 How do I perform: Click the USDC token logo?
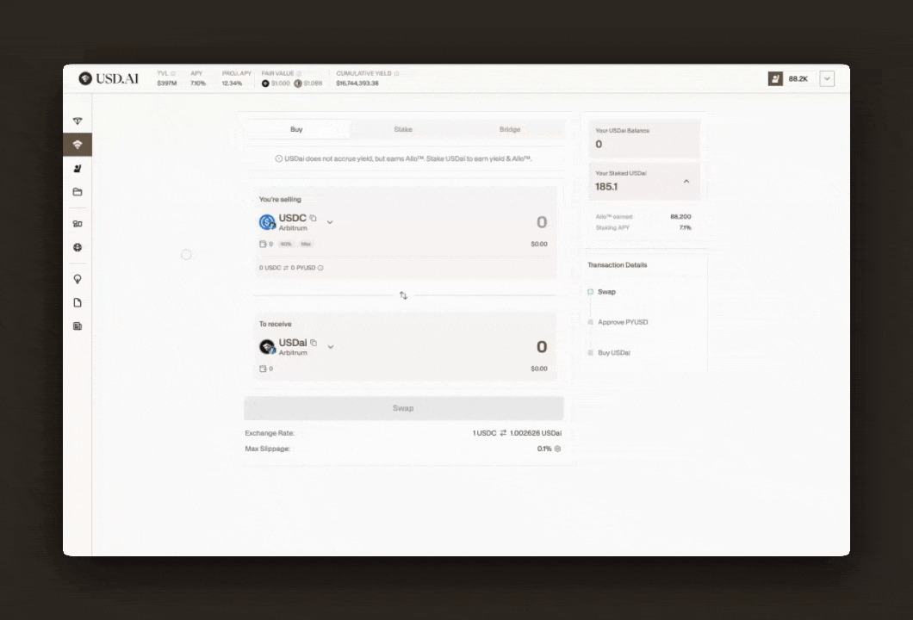pyautogui.click(x=267, y=222)
